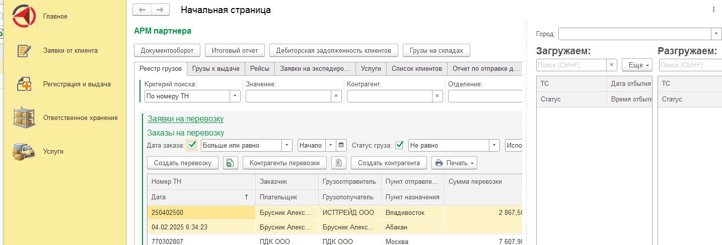Open Ответственное хранение warehouse icon
The image size is (722, 245).
coord(24,118)
